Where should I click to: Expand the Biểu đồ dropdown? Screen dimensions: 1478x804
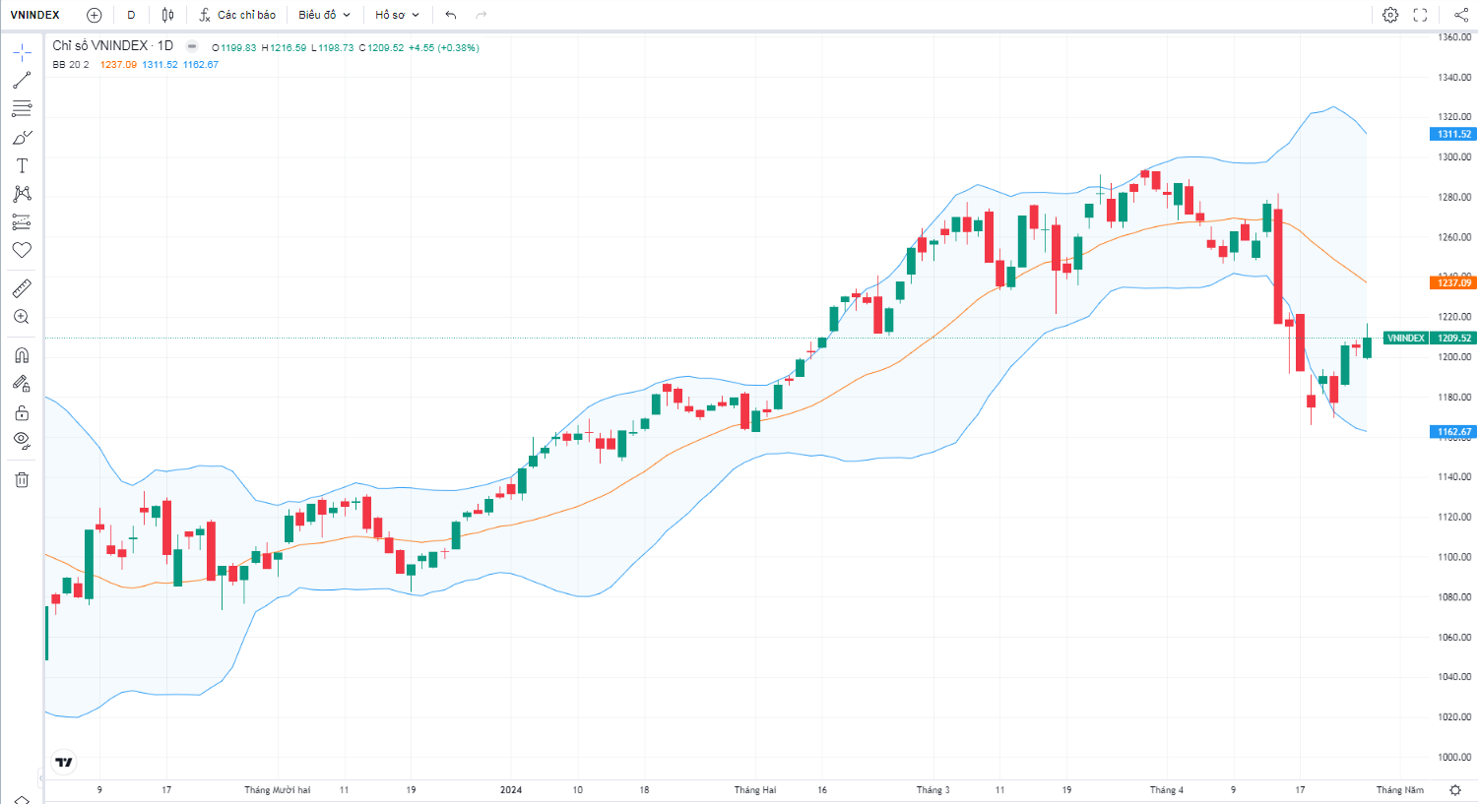coord(325,15)
